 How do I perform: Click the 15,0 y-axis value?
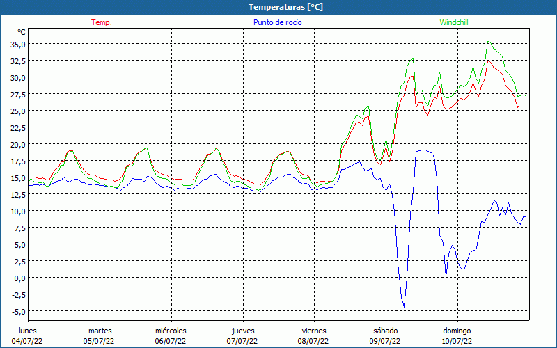[x=18, y=178]
